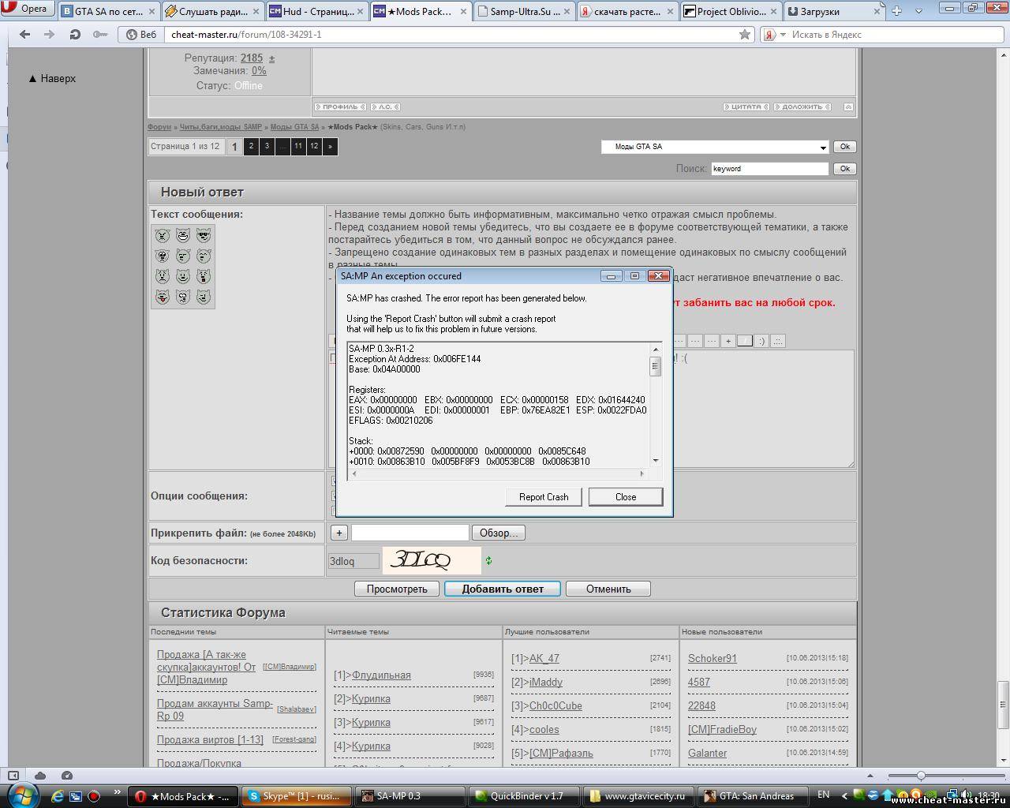The image size is (1010, 808).
Task: Switch to QuickBinder v1.7 taskbar item
Action: coord(526,796)
